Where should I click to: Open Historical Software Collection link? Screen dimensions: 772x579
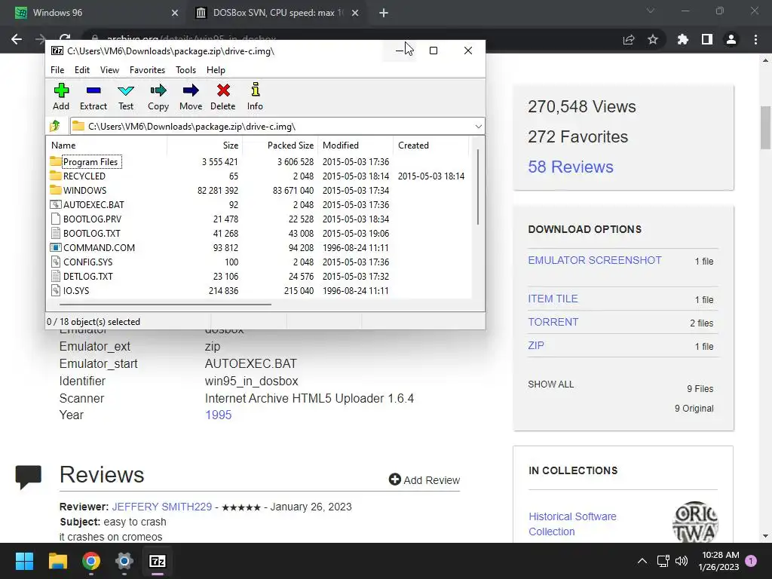(573, 524)
